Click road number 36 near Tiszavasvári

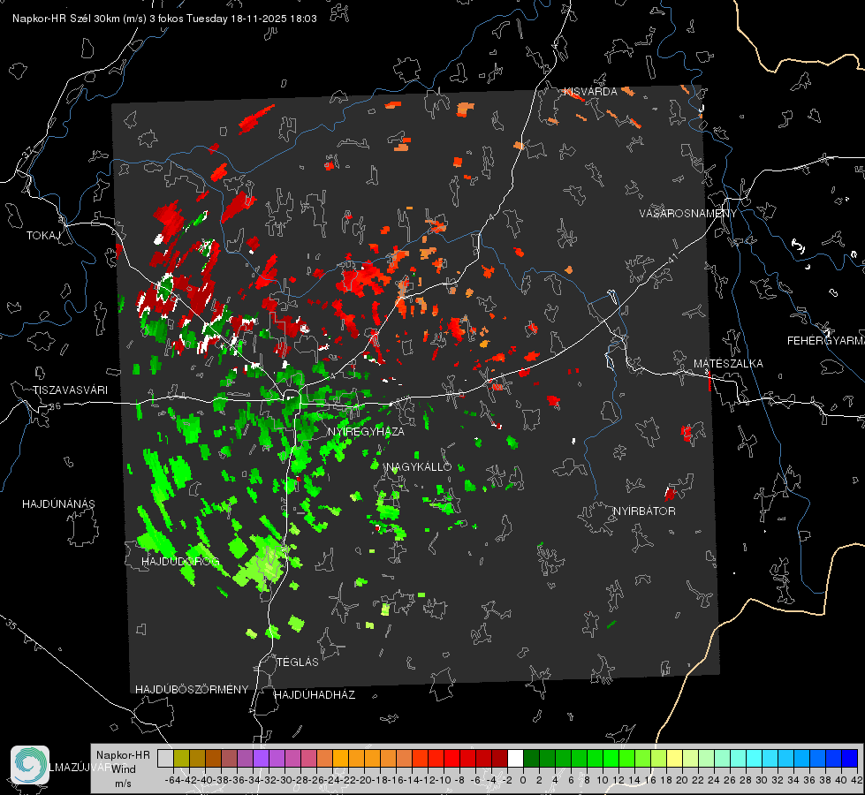pyautogui.click(x=55, y=406)
